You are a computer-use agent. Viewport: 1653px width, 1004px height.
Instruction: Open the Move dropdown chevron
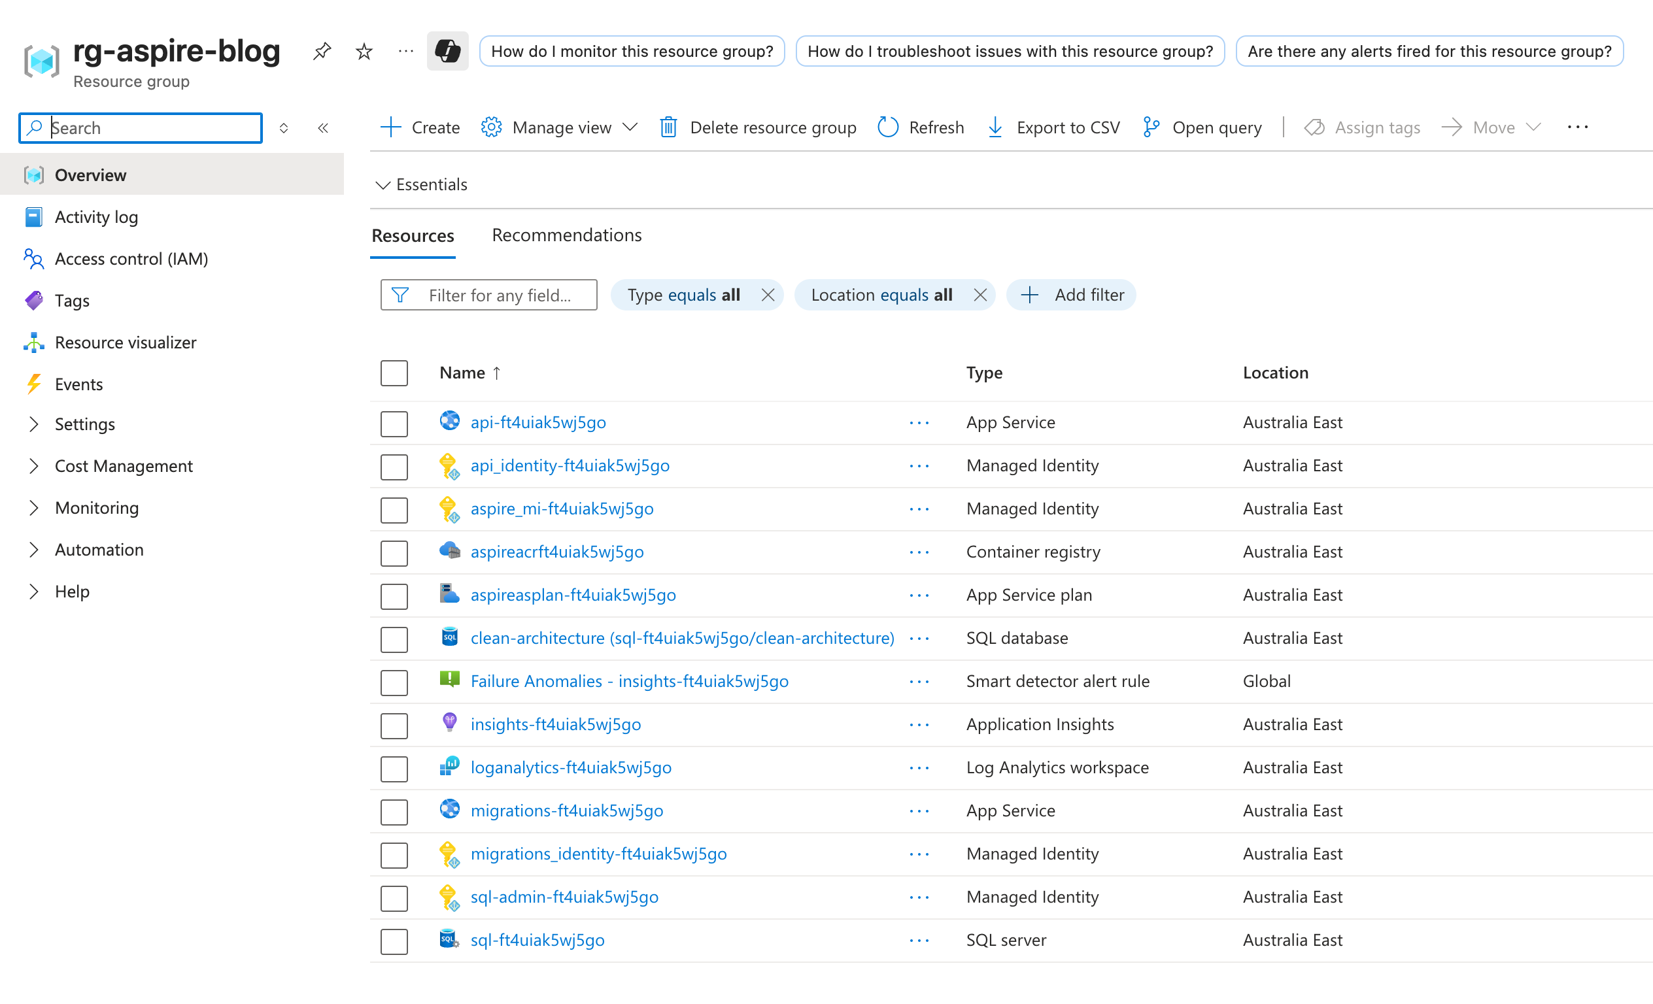coord(1533,127)
